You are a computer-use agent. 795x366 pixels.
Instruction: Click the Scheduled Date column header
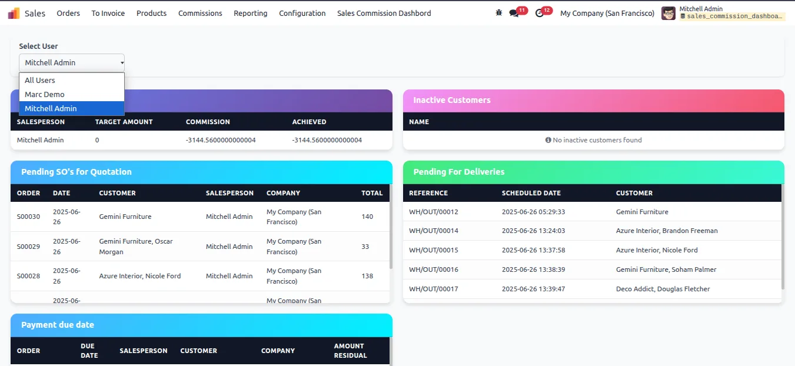(x=531, y=193)
